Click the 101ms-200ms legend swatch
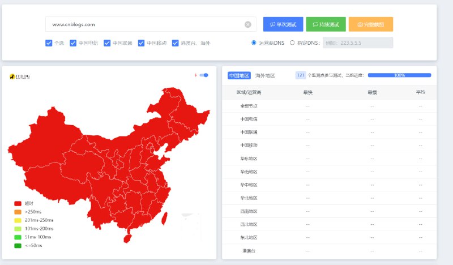The image size is (453, 265). 18,229
